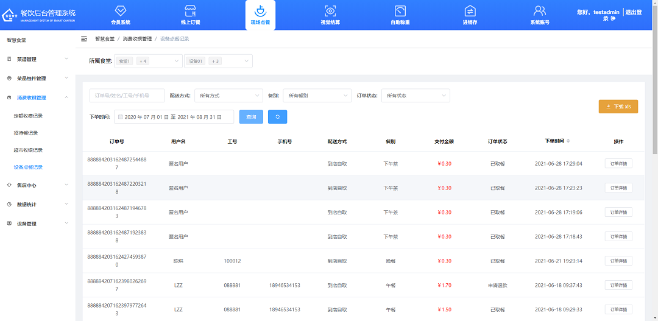Image resolution: width=658 pixels, height=321 pixels.
Task: Click the order number search input field
Action: 127,96
